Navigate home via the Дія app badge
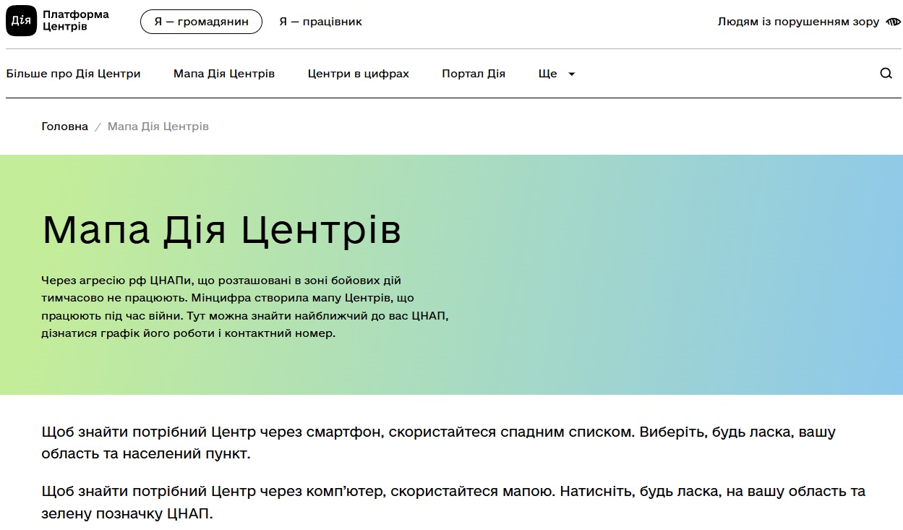 [22, 20]
